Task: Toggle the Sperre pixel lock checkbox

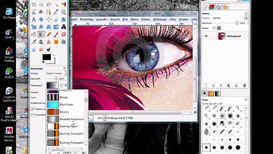Action: (x=215, y=28)
